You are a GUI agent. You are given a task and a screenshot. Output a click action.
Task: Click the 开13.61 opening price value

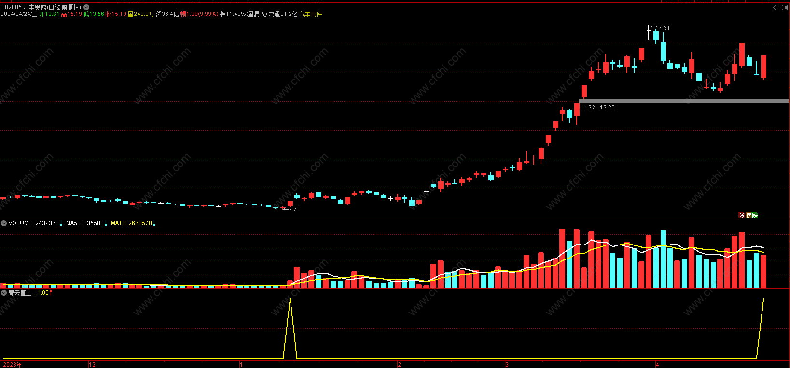tap(49, 14)
